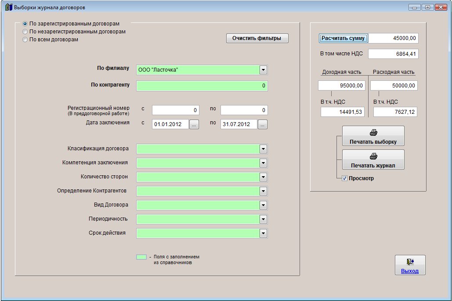The image size is (452, 301).
Task: Choose По всем договорам radio option
Action: (x=25, y=40)
